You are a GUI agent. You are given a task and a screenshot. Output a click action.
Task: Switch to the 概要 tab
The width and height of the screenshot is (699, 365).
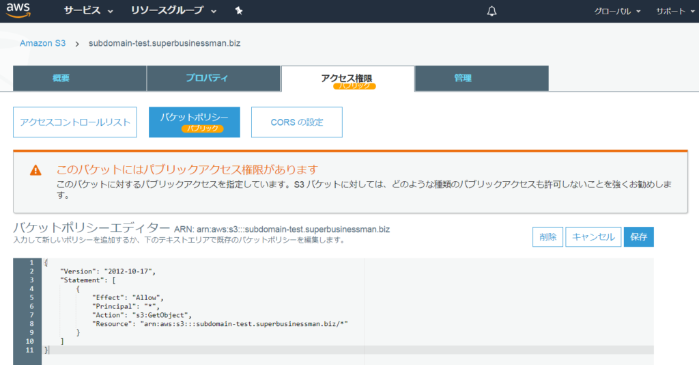pyautogui.click(x=80, y=78)
